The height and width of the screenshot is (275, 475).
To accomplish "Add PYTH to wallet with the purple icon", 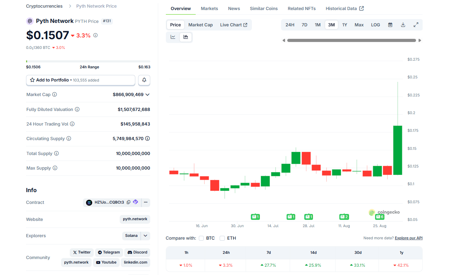I will pyautogui.click(x=135, y=202).
